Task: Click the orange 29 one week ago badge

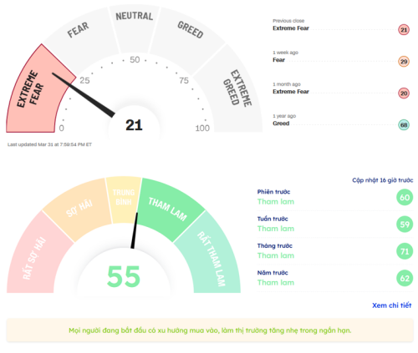Action: 404,62
